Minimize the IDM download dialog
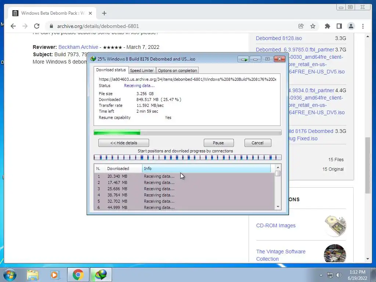 pyautogui.click(x=256, y=59)
